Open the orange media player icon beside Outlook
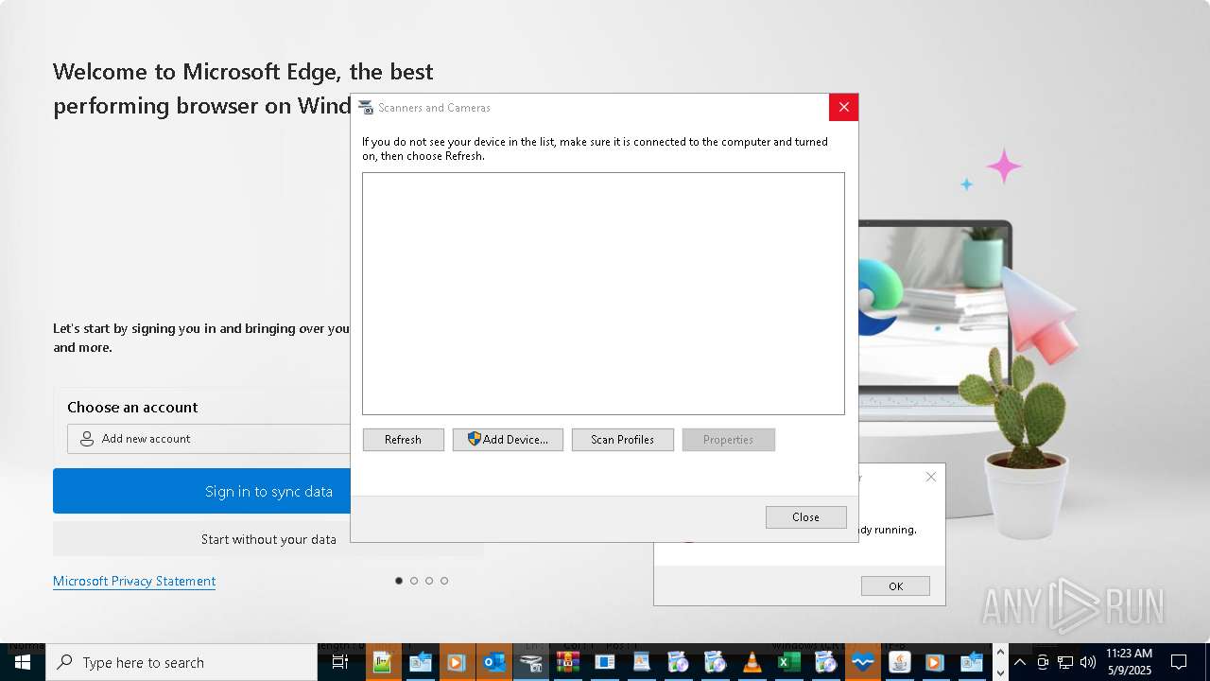1210x681 pixels. (x=456, y=662)
